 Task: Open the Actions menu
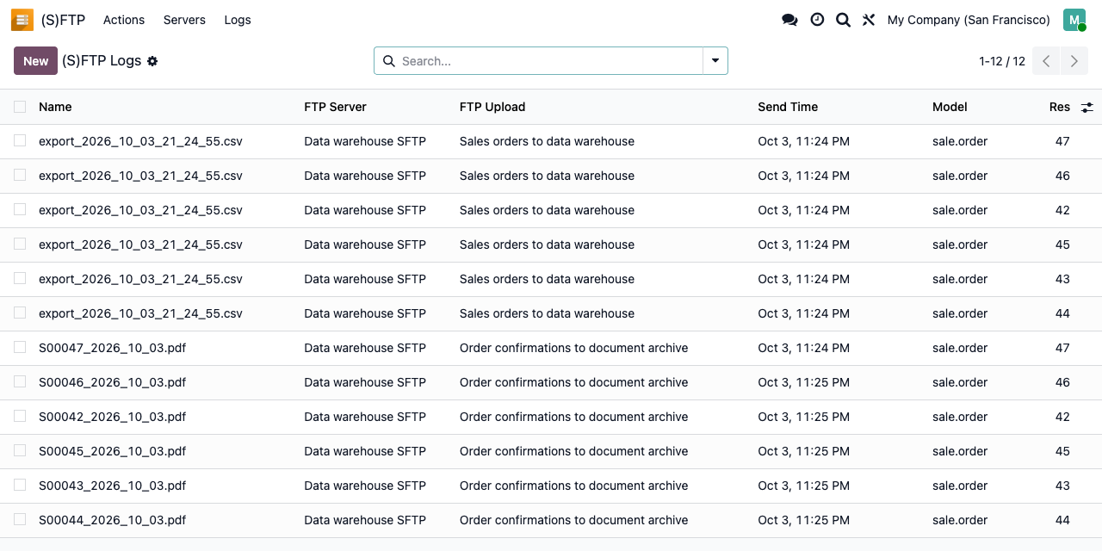click(x=124, y=20)
